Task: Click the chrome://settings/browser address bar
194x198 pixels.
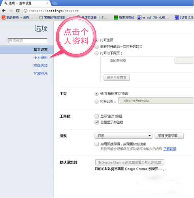Action: 108,11
